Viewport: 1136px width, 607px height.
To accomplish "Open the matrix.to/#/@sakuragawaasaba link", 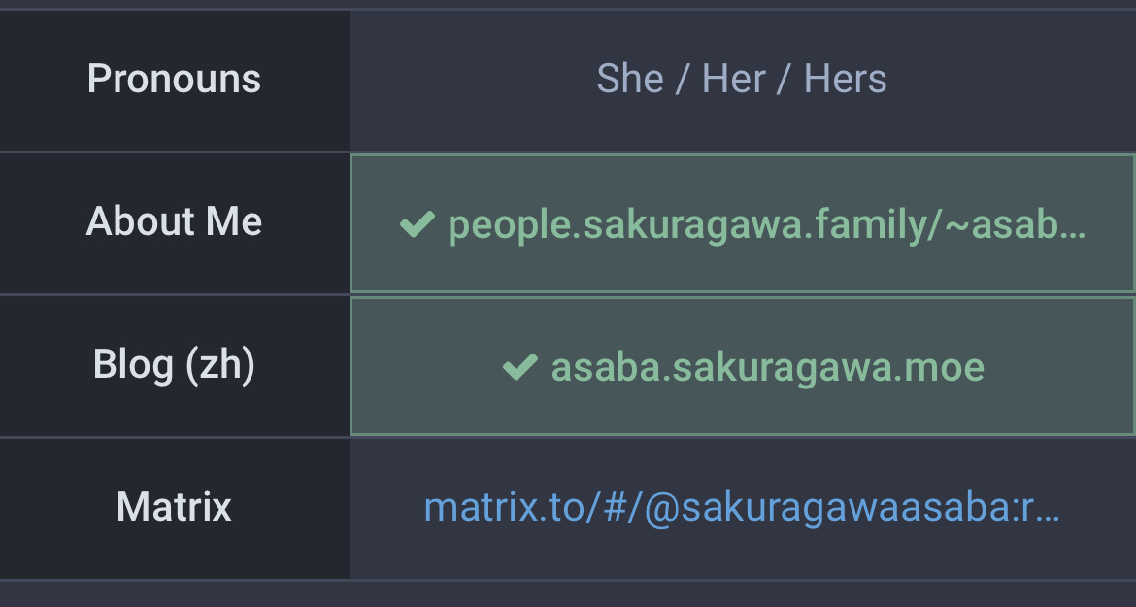I will [x=742, y=507].
